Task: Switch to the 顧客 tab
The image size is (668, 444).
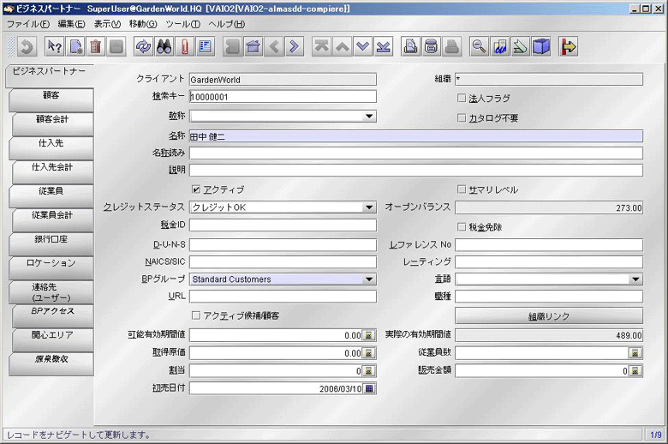Action: 51,99
